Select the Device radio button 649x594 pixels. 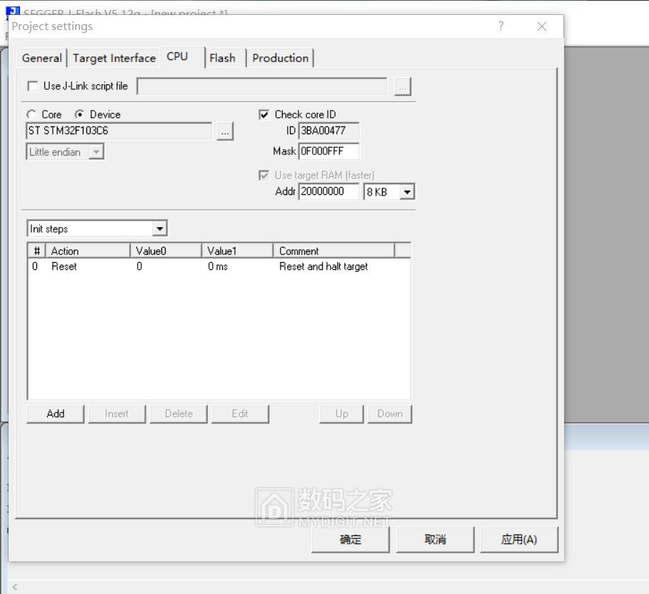pyautogui.click(x=80, y=114)
